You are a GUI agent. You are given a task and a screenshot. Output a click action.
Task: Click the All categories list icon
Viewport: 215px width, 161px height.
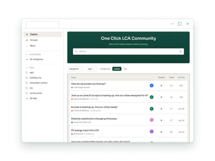click(x=27, y=59)
